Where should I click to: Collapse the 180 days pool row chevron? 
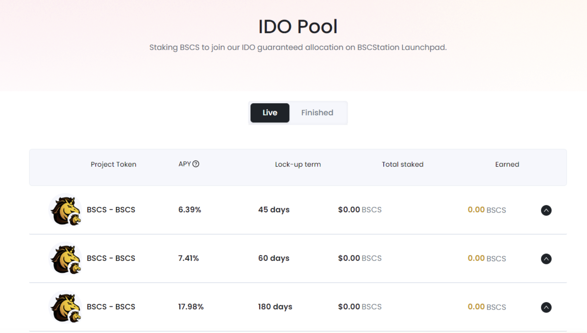coord(546,307)
